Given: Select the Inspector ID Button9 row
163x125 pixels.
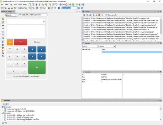Looking at the screenshot, I should [102, 75].
